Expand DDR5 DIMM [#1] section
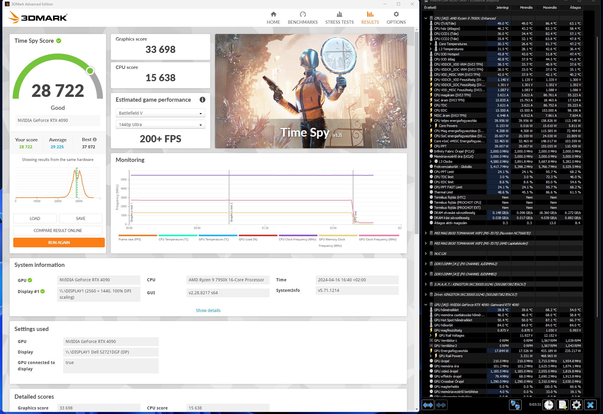 tap(426, 264)
